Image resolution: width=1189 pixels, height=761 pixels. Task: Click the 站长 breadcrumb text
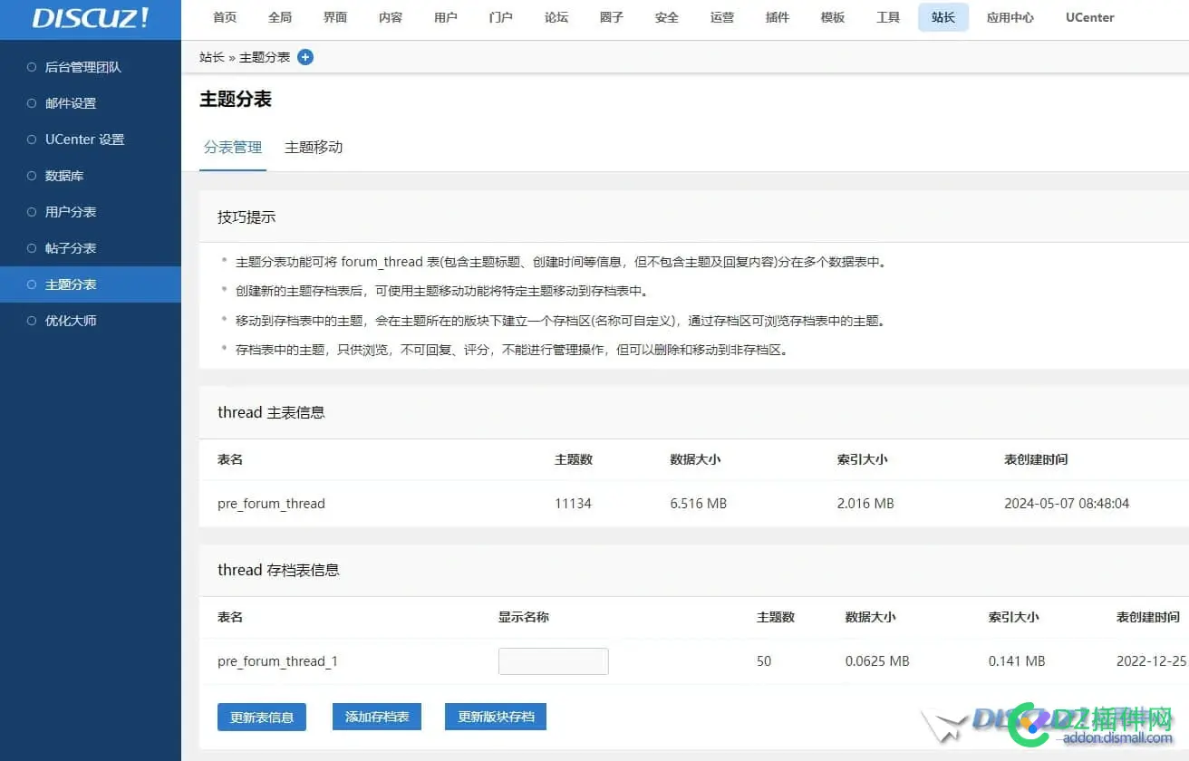pos(212,57)
